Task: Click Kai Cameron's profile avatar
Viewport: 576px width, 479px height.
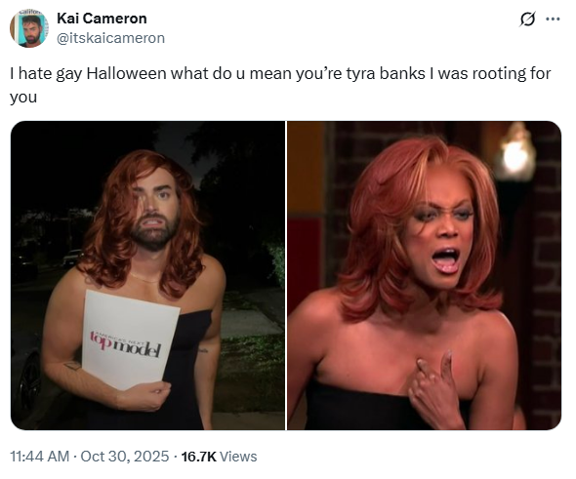Action: [x=29, y=28]
